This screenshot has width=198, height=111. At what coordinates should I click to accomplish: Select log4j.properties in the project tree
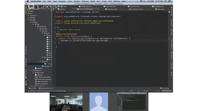point(41,81)
